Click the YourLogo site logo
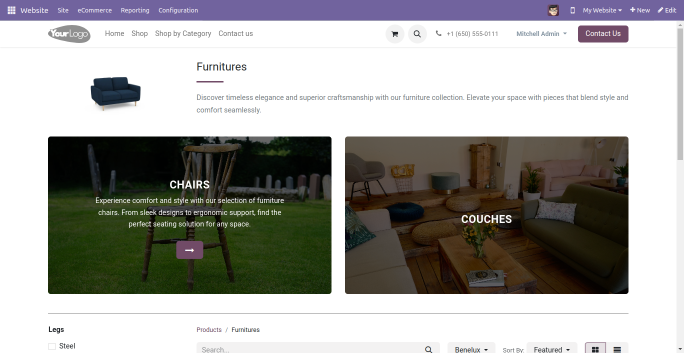The height and width of the screenshot is (353, 684). 69,34
